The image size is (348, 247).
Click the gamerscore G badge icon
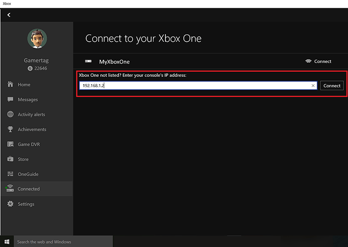point(30,69)
